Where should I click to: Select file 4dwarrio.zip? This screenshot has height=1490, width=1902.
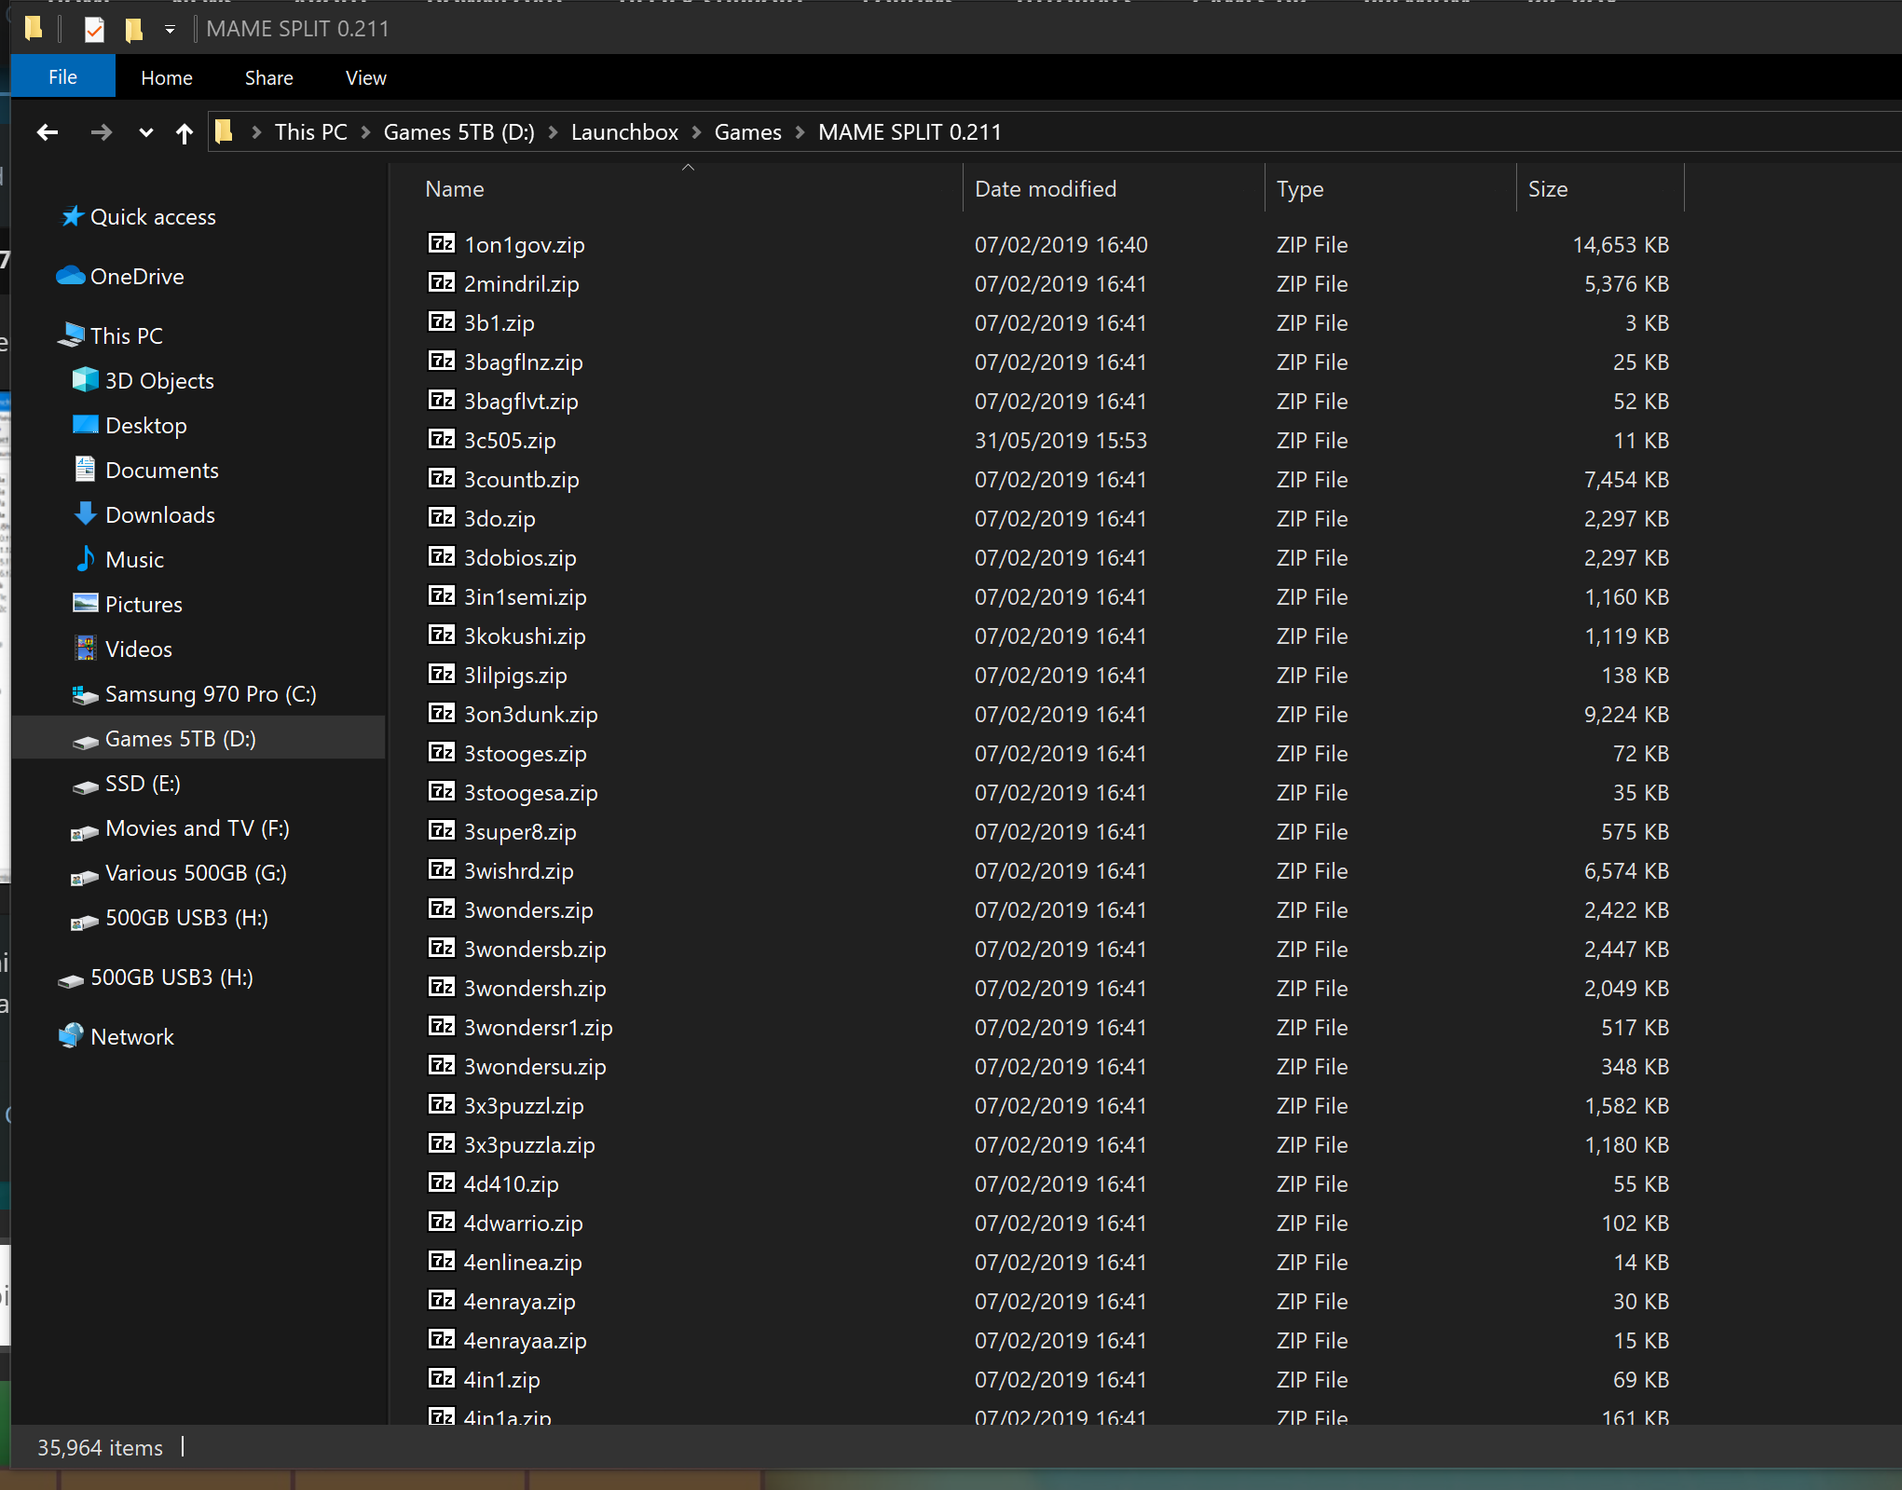[x=524, y=1223]
